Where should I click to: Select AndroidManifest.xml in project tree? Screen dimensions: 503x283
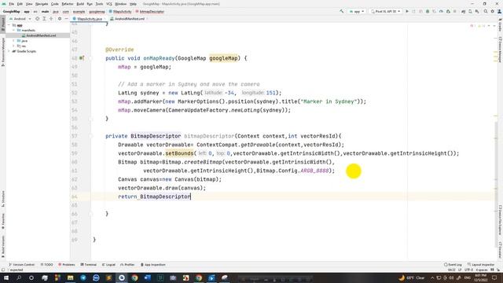[x=41, y=35]
